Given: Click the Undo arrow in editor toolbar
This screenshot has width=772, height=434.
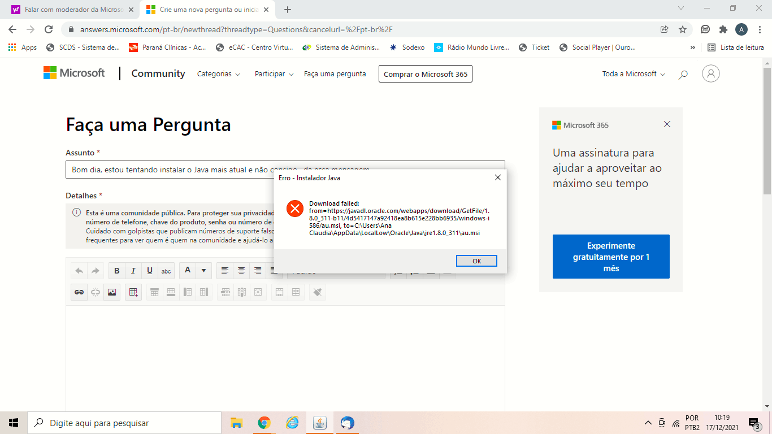Looking at the screenshot, I should point(80,271).
